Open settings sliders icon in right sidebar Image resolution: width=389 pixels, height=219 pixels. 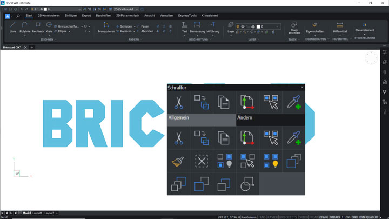385,52
